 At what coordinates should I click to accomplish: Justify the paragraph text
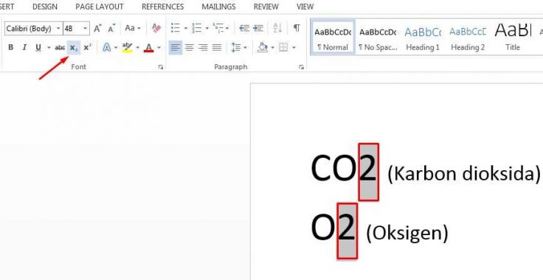point(217,47)
